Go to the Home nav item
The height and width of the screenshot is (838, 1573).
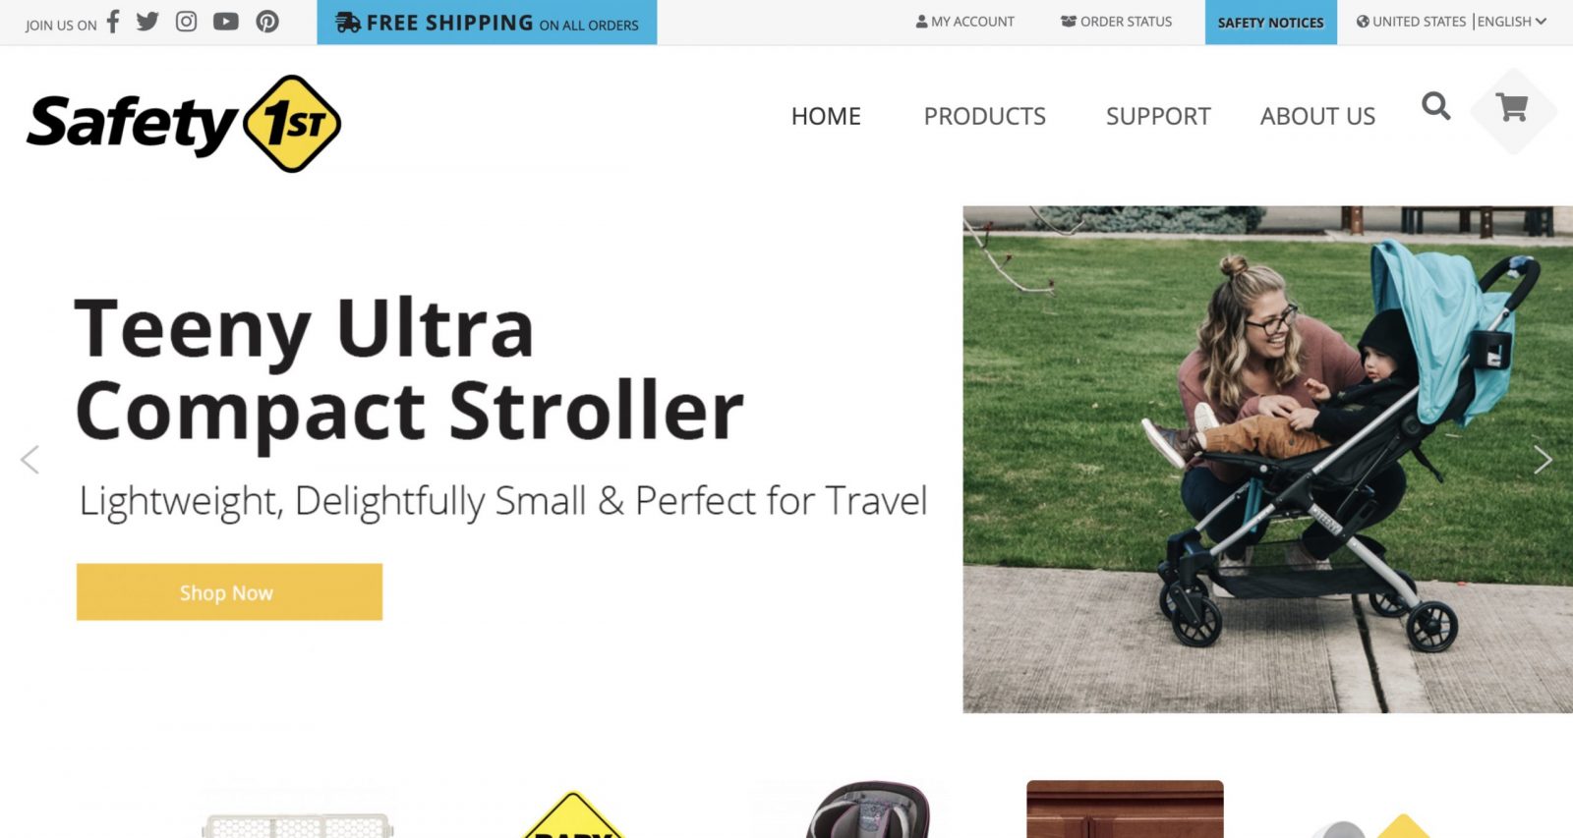(826, 116)
